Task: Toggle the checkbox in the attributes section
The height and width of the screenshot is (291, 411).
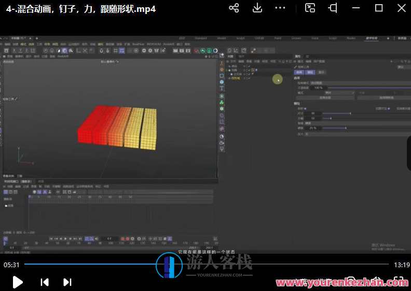Action: (x=305, y=108)
